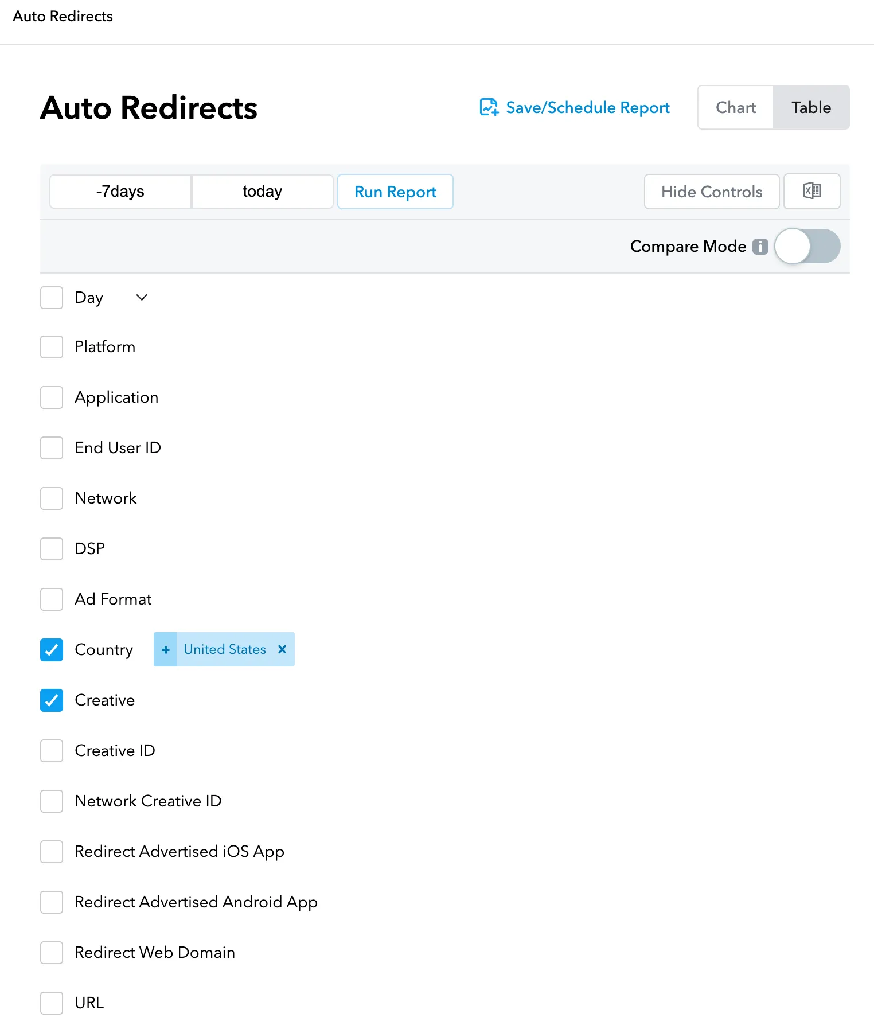Image resolution: width=874 pixels, height=1029 pixels.
Task: Uncheck the Creative dimension
Action: coord(52,700)
